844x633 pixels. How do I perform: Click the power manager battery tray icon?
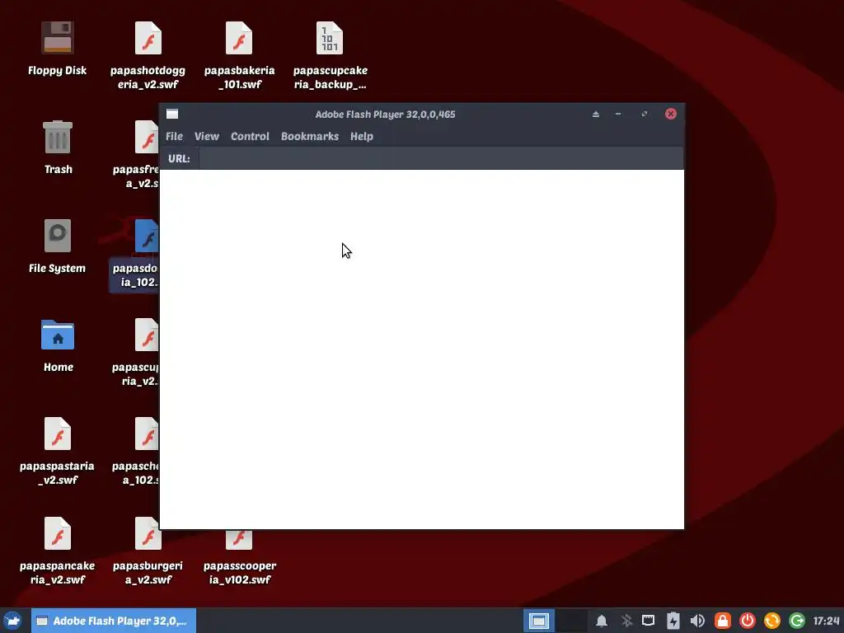673,621
